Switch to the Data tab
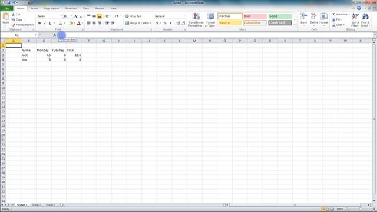 86,8
